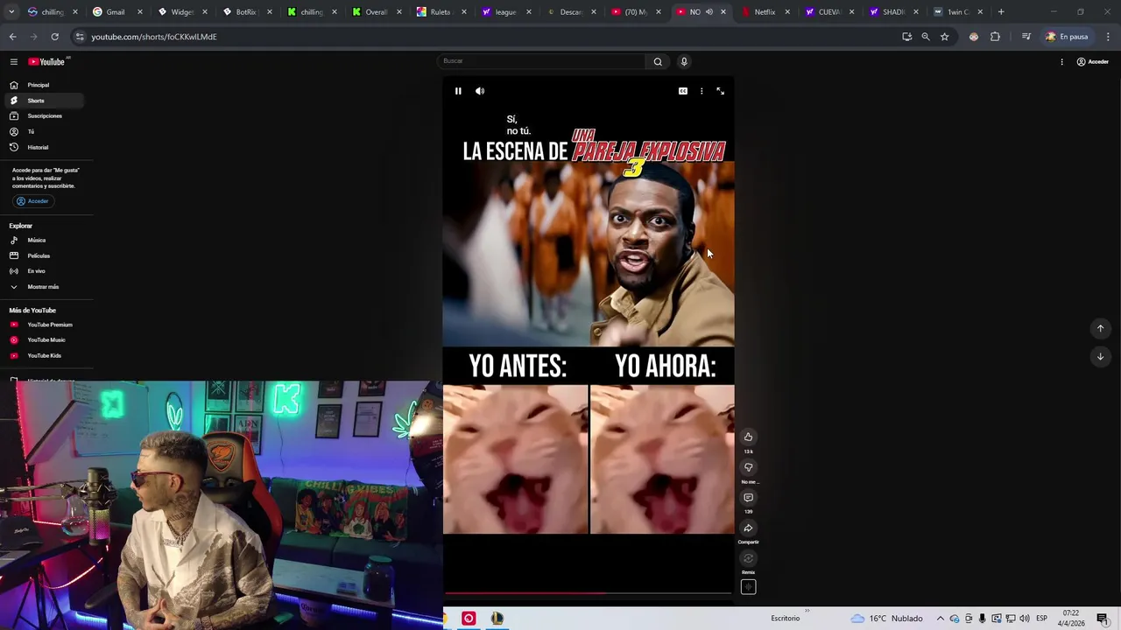Enter fullscreen on the Short

[720, 91]
